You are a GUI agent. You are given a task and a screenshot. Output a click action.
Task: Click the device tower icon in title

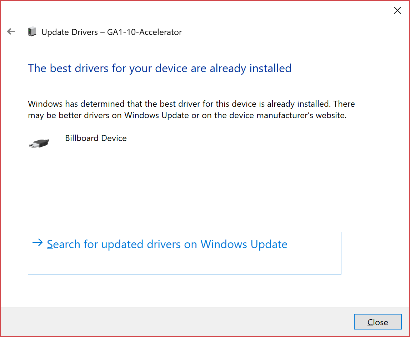(x=32, y=32)
